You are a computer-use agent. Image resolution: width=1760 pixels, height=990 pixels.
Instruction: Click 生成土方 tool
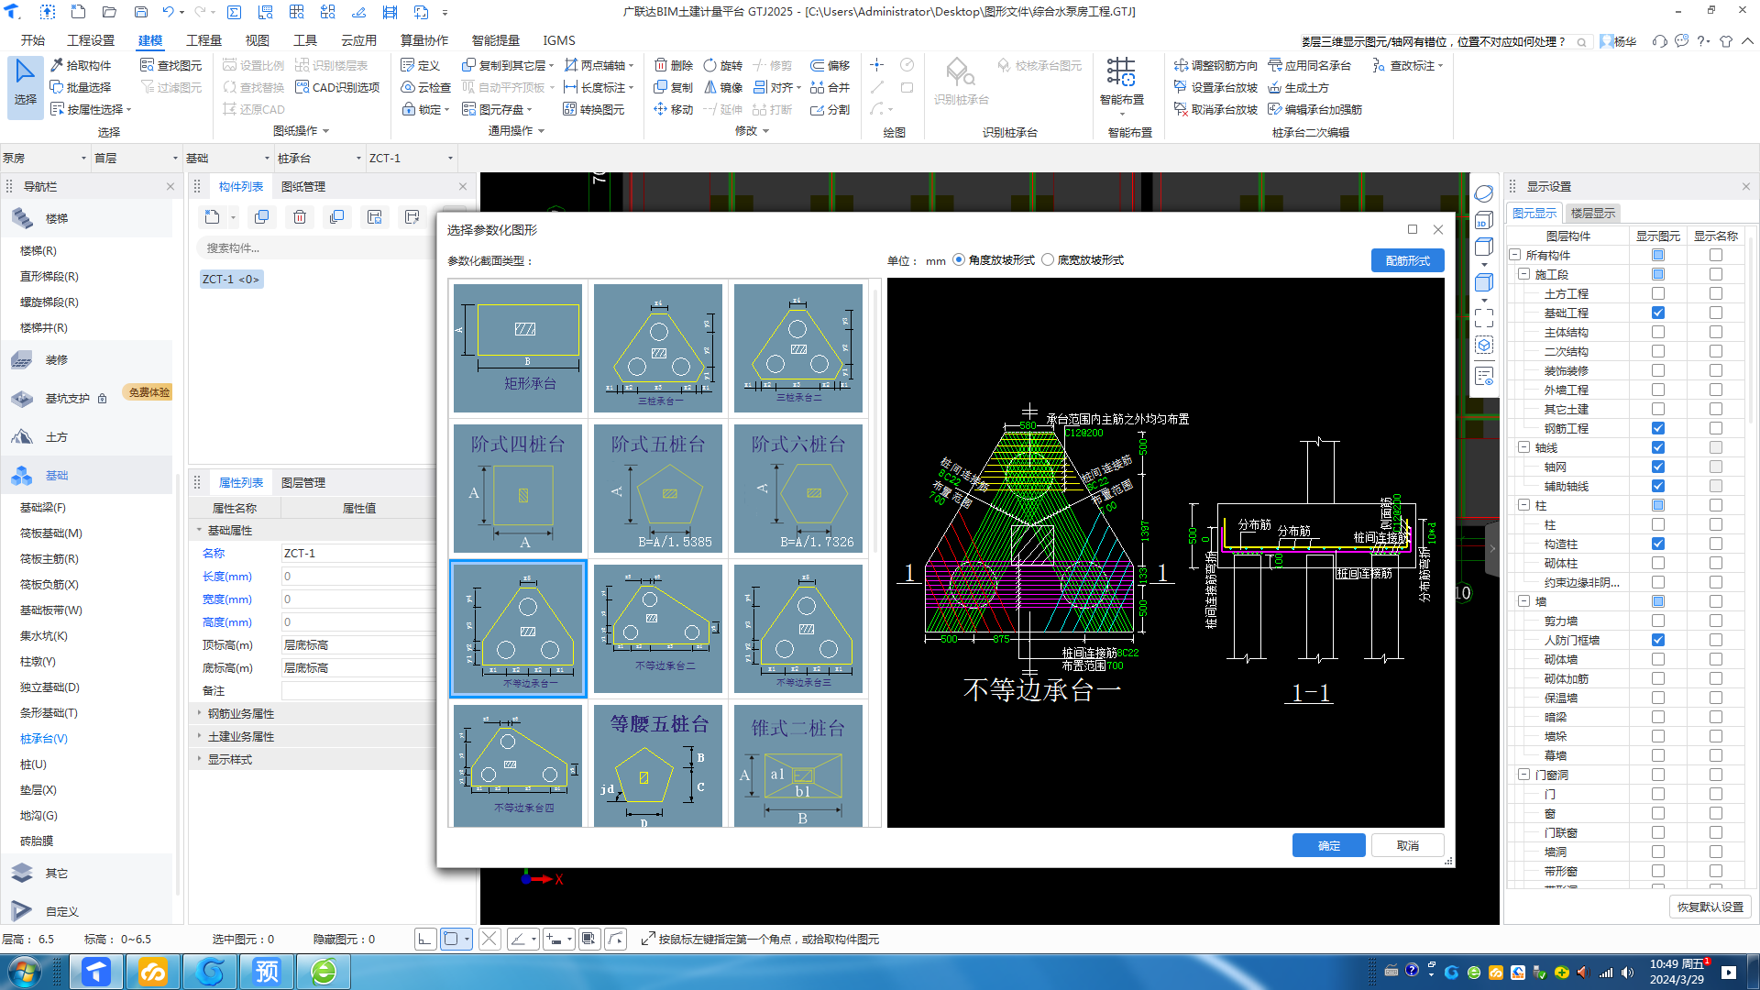pyautogui.click(x=1298, y=87)
